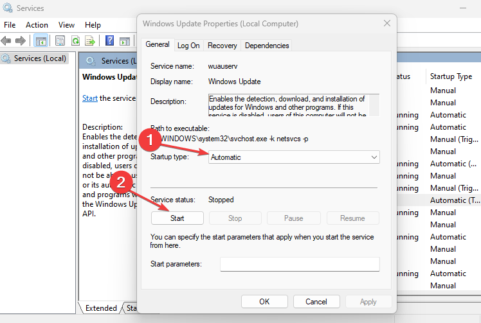This screenshot has height=323, width=481.
Task: Minimize the Services window
Action: tap(463, 8)
